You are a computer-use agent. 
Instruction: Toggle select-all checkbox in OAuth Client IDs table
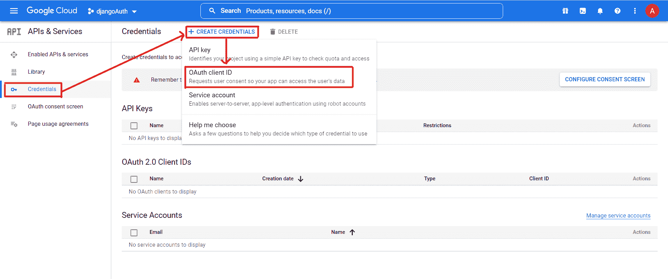[134, 179]
